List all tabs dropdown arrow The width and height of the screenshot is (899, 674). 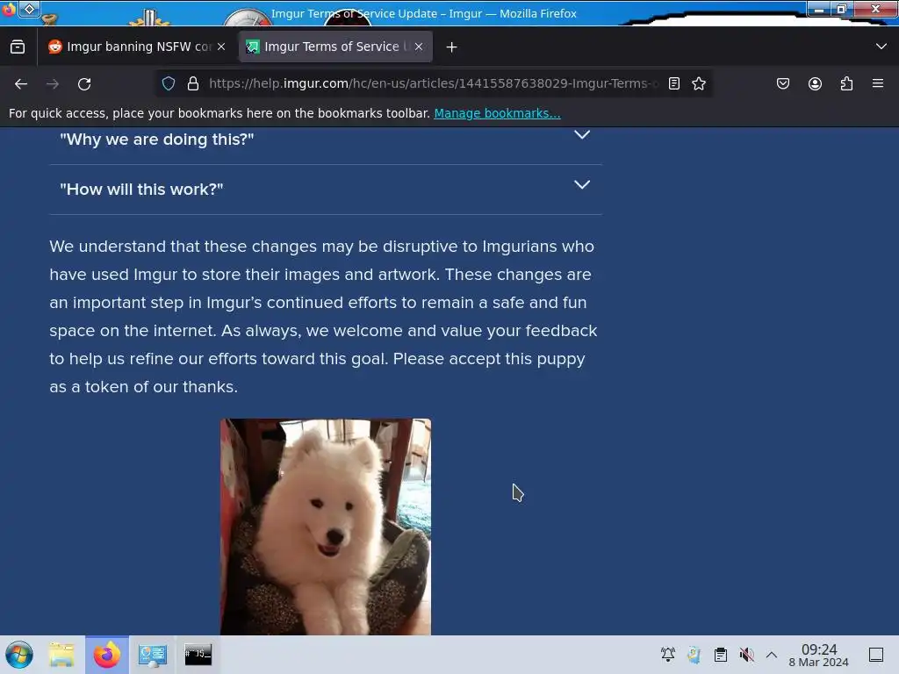point(881,47)
